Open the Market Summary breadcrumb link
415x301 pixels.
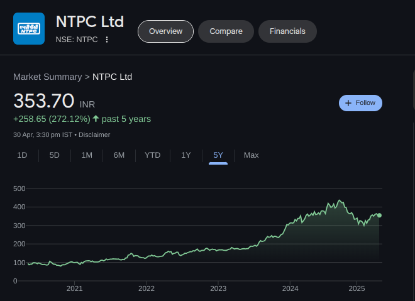(x=48, y=77)
